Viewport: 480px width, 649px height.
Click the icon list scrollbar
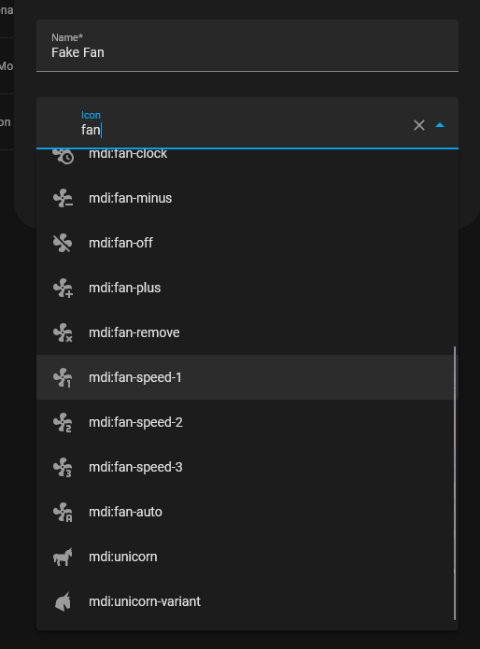455,483
